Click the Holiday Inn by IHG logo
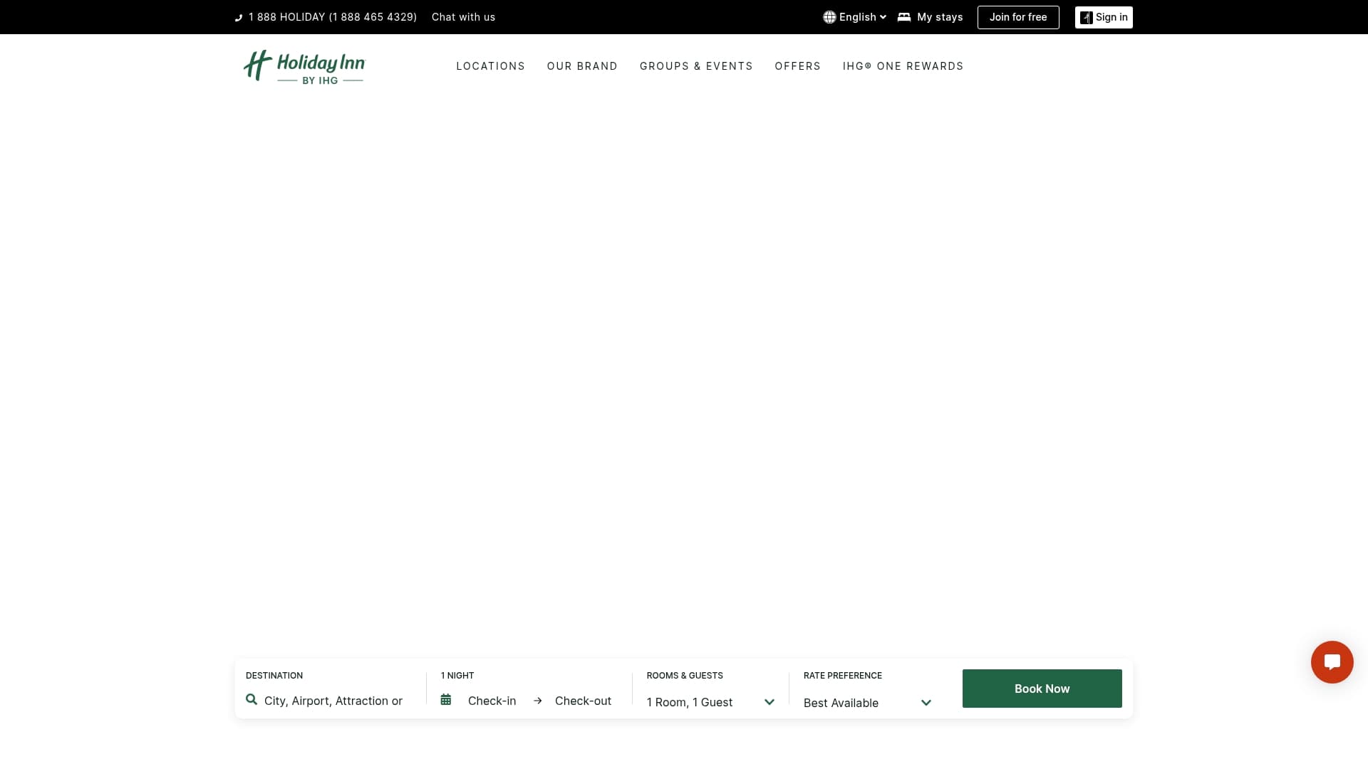 304,67
